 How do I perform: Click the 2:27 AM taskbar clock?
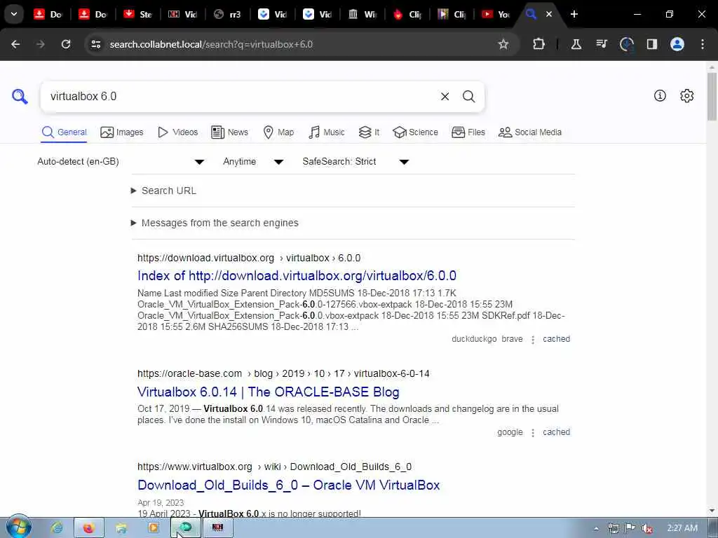click(682, 528)
